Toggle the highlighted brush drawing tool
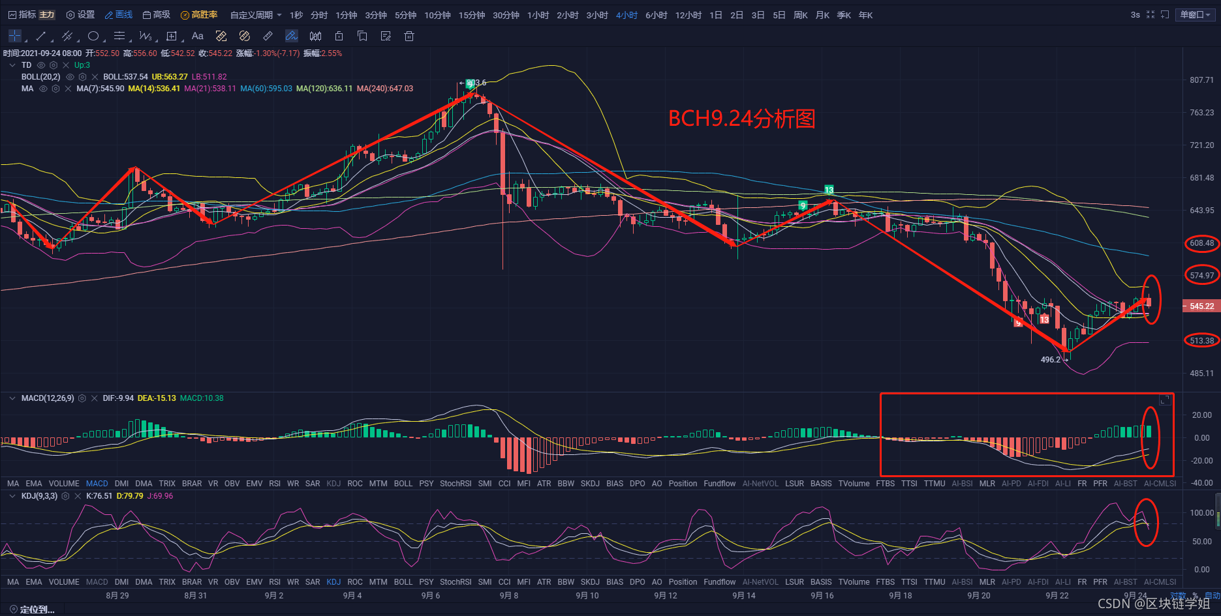Viewport: 1221px width, 616px height. pyautogui.click(x=292, y=36)
